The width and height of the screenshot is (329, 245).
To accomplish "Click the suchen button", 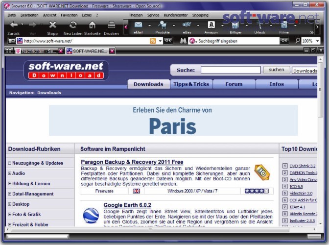I will [276, 70].
